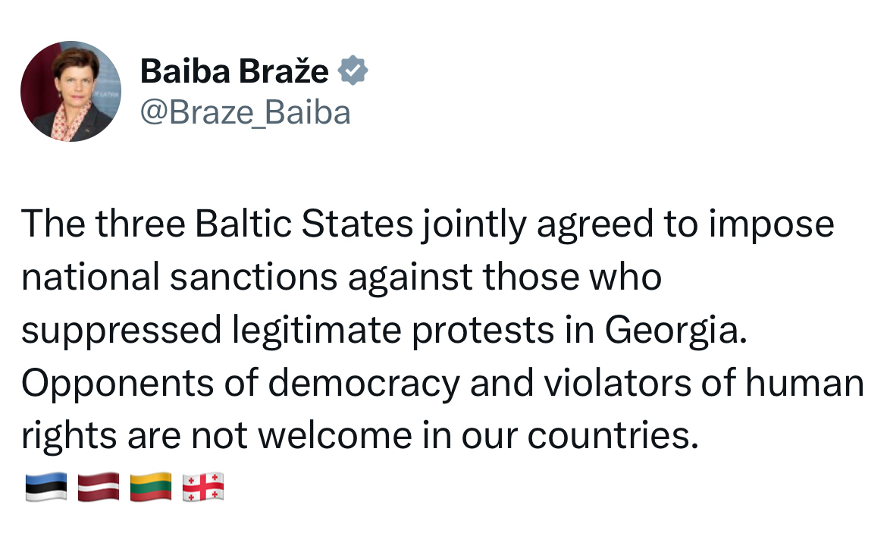Visit the @Braze_Baiba handle link

[x=245, y=113]
